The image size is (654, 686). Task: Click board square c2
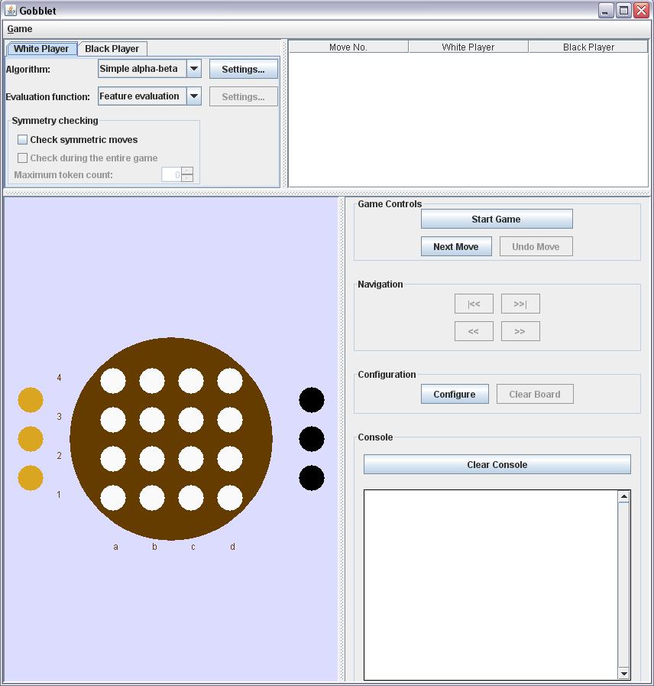[x=190, y=459]
